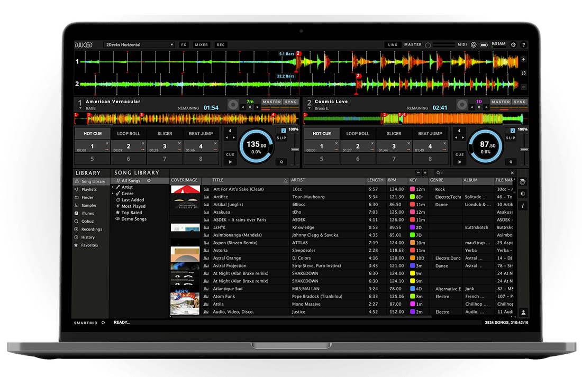The width and height of the screenshot is (582, 377).
Task: Expand the Genre category in Song Library
Action: click(x=126, y=193)
